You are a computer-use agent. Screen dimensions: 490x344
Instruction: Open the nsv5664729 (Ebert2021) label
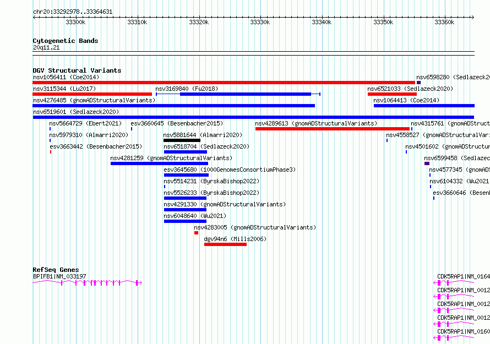[85, 123]
